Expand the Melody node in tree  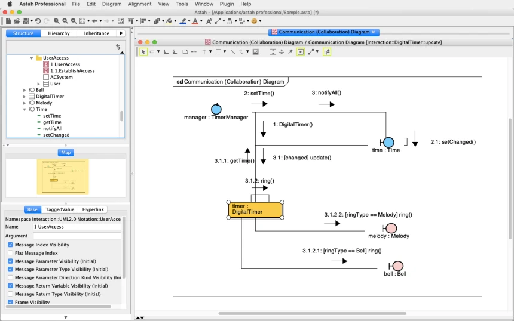point(25,103)
